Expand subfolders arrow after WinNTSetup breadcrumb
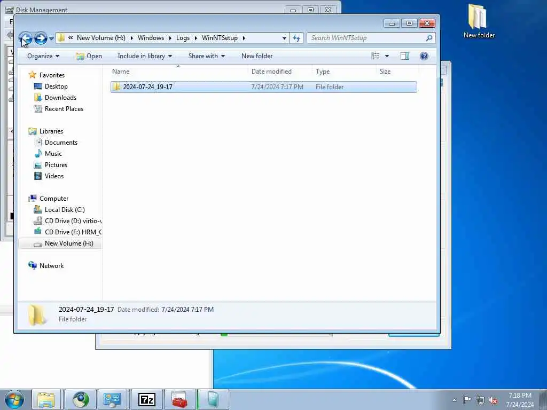The width and height of the screenshot is (547, 410). 244,38
